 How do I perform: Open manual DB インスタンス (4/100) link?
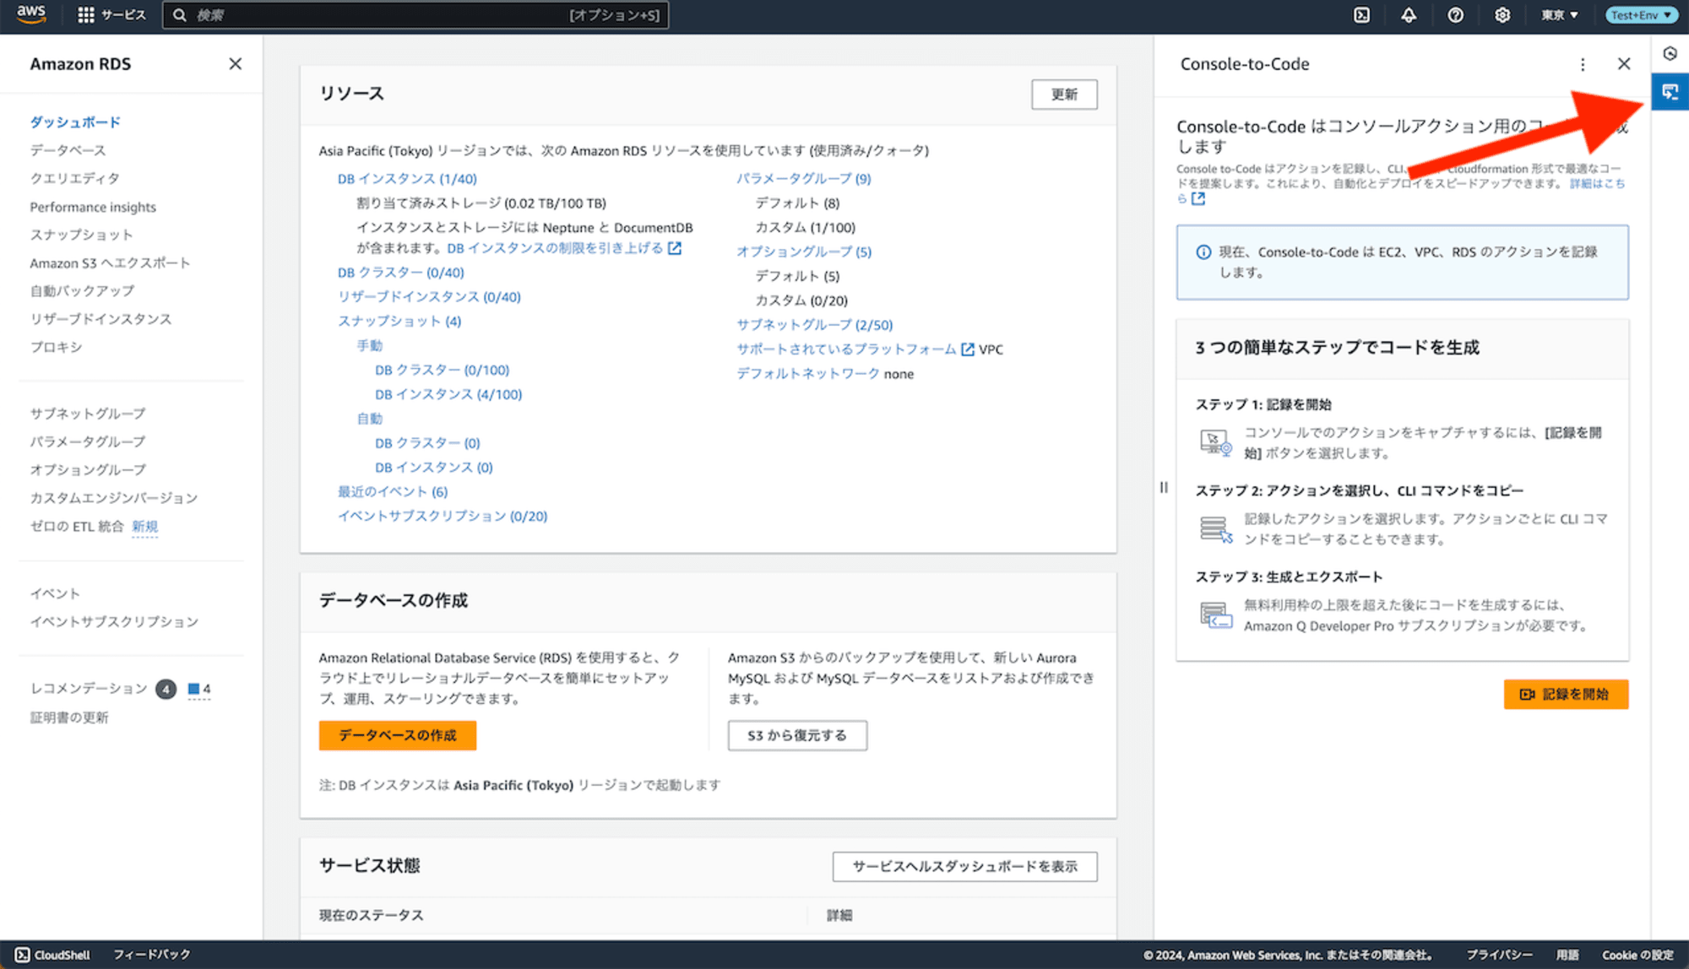pyautogui.click(x=448, y=395)
